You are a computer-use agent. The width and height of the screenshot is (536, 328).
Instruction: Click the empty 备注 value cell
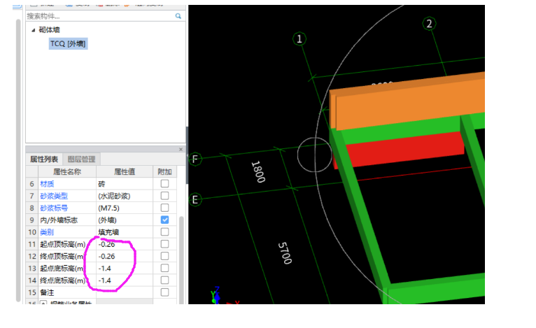125,292
